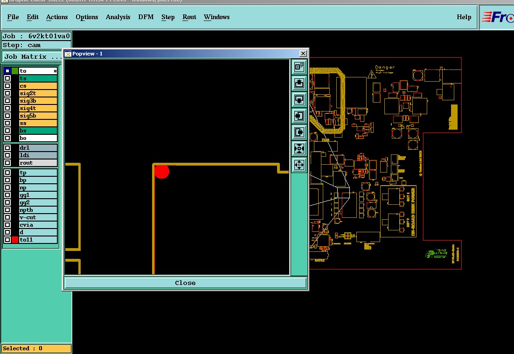Toggle the checkbox for layer sig4t
This screenshot has height=354, width=514.
point(7,108)
